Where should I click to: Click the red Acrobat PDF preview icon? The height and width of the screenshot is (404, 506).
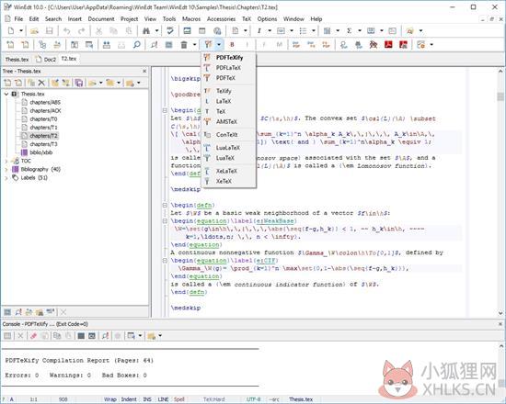click(x=388, y=45)
